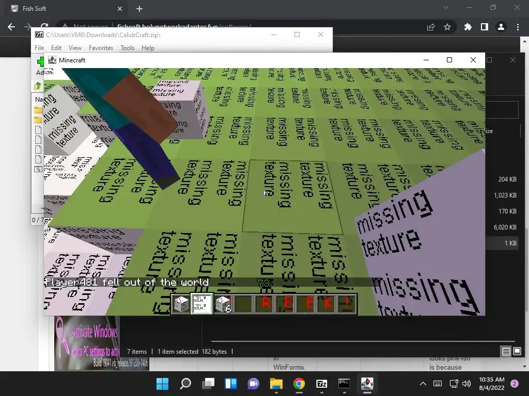Select the 1,023 KB file size cell
This screenshot has width=529, height=396.
click(x=505, y=195)
